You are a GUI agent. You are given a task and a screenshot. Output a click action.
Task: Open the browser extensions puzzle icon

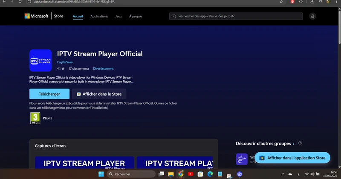tap(301, 2)
